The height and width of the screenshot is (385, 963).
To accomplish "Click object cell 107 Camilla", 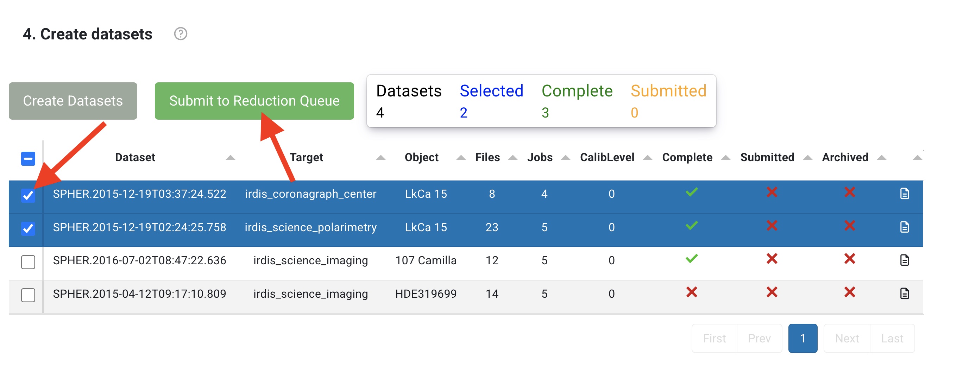I will 426,260.
